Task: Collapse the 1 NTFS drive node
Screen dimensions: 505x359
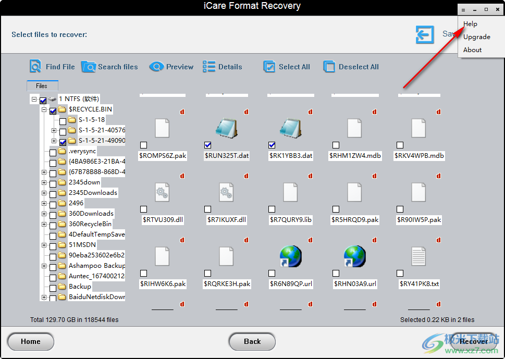Action: 34,99
